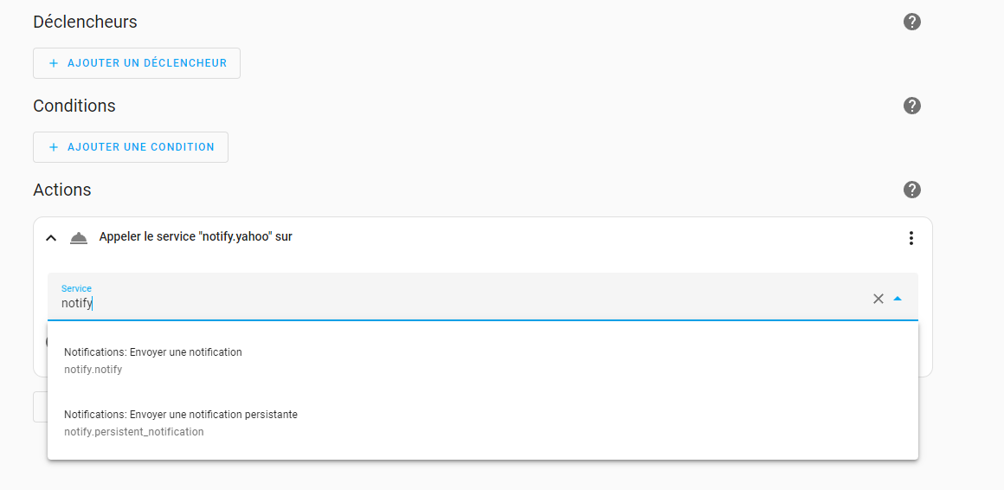1004x490 pixels.
Task: Collapse the notify.yahoo action card with the chevron
Action: 51,237
